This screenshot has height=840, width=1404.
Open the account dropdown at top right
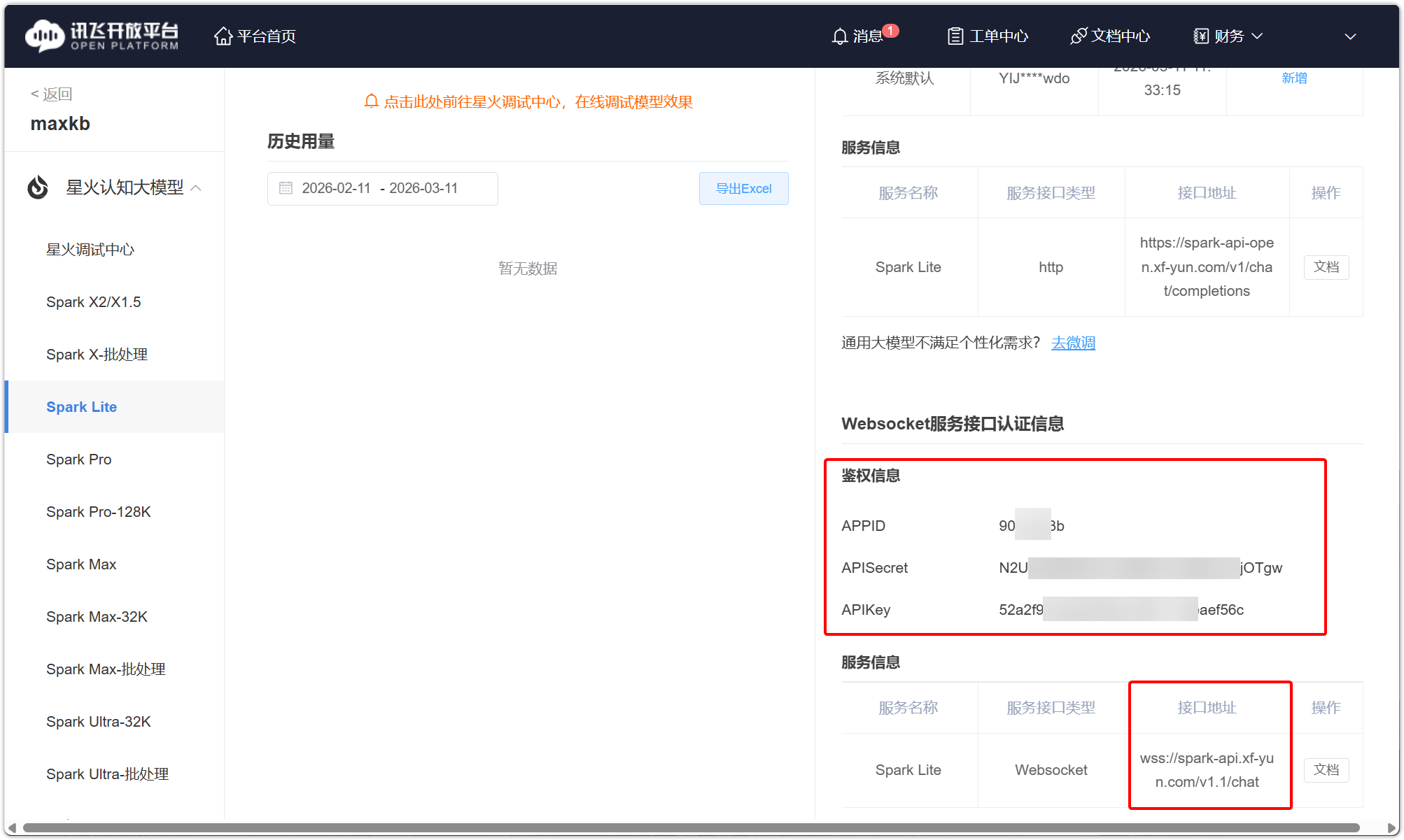[x=1350, y=36]
